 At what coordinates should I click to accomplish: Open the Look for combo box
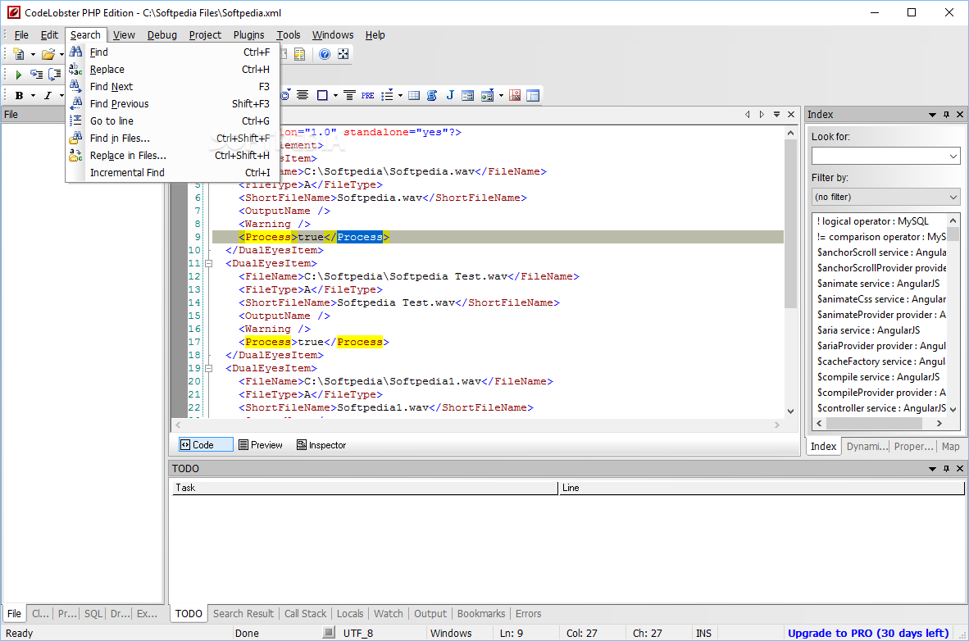click(885, 156)
